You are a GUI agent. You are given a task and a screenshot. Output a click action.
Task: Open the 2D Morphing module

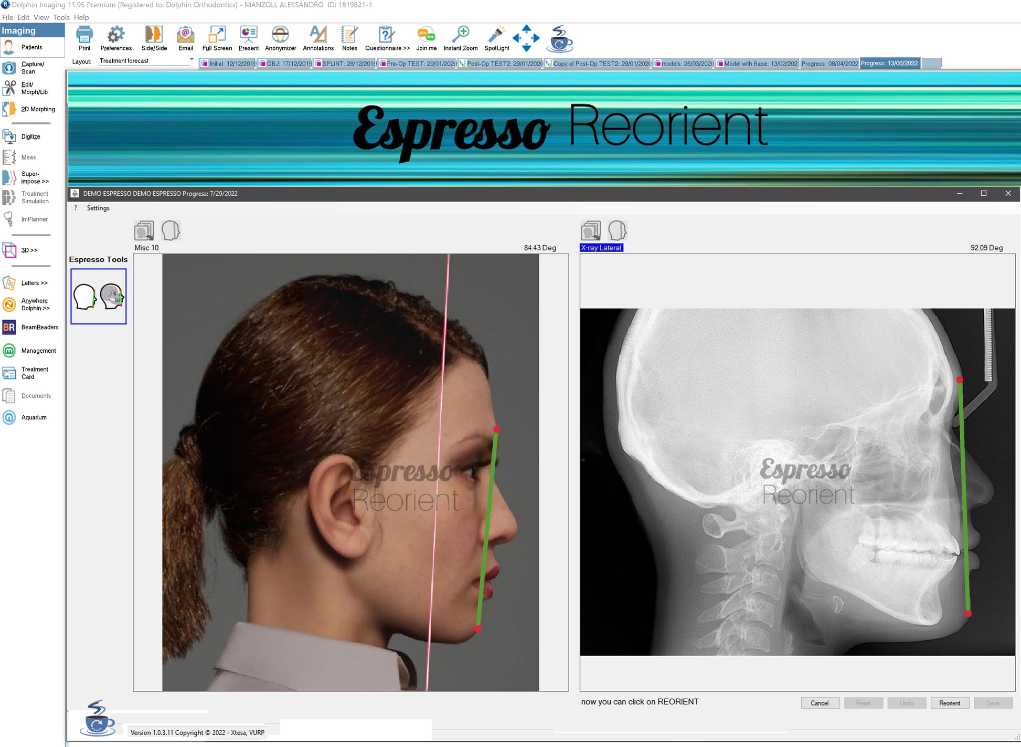32,109
